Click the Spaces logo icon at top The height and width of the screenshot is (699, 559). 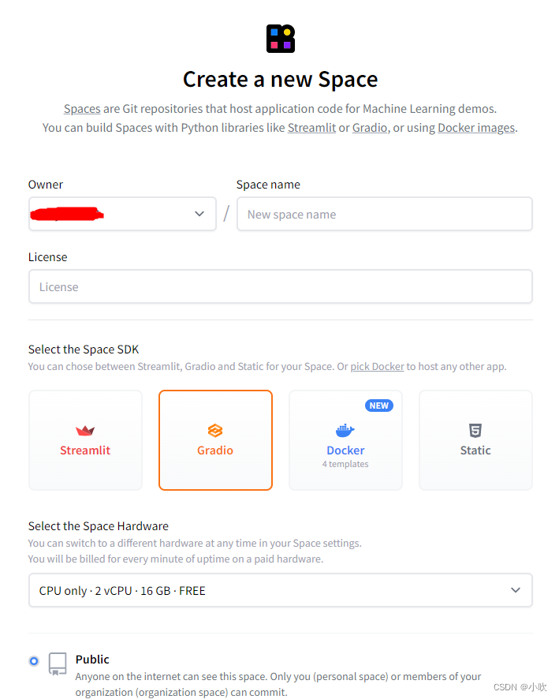281,39
